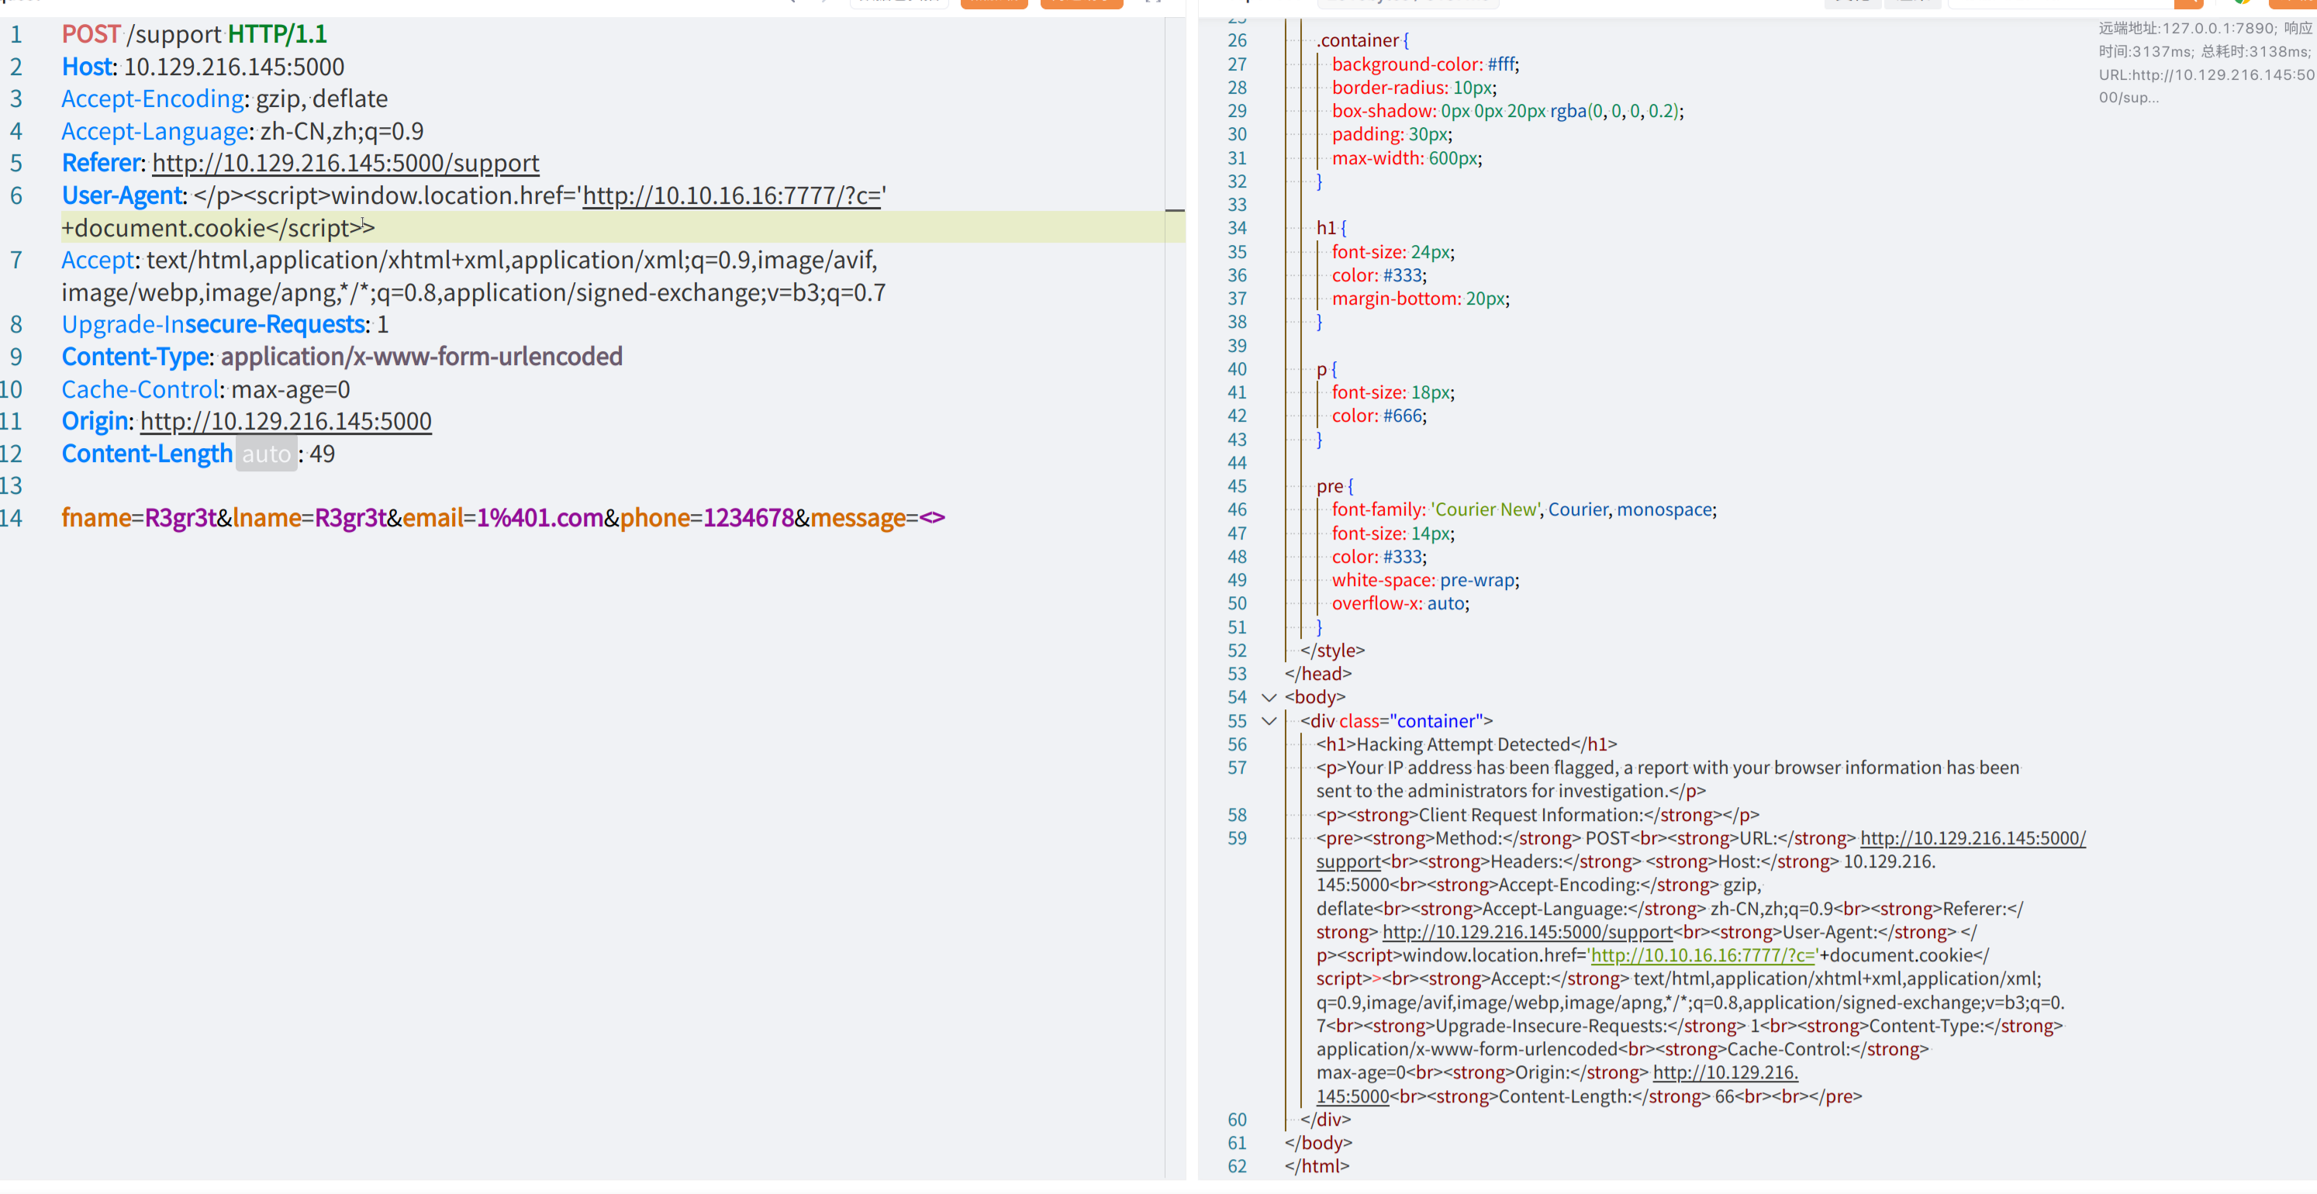Click the 'User-Agent' header name
2317x1194 pixels.
[123, 196]
